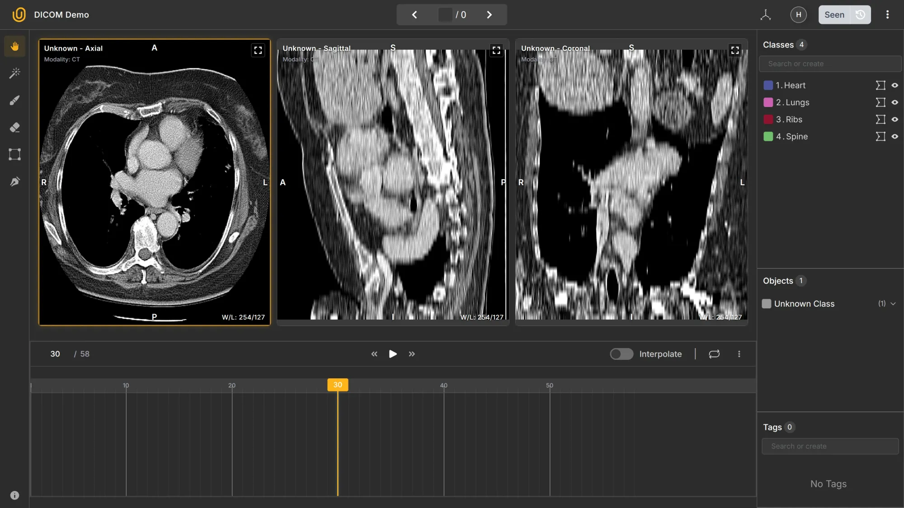Click the Seen button
This screenshot has height=508, width=904.
(x=834, y=14)
